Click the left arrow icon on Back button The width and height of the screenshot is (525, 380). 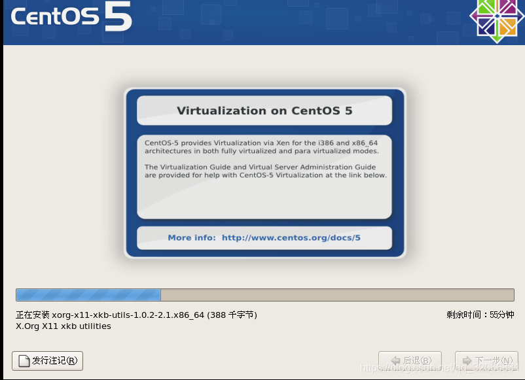[x=396, y=360]
